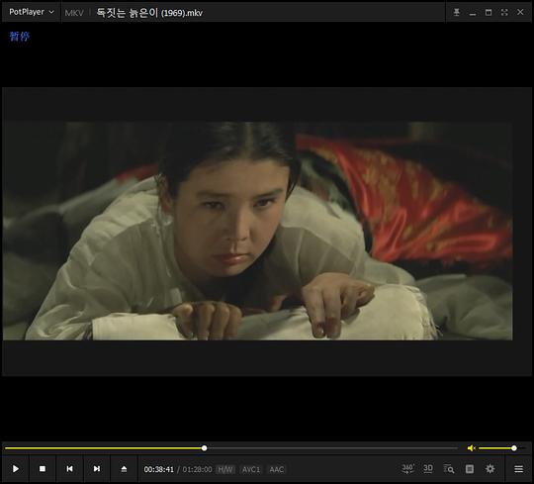Open the chapter/capture panel icon
The width and height of the screenshot is (534, 484).
(470, 469)
